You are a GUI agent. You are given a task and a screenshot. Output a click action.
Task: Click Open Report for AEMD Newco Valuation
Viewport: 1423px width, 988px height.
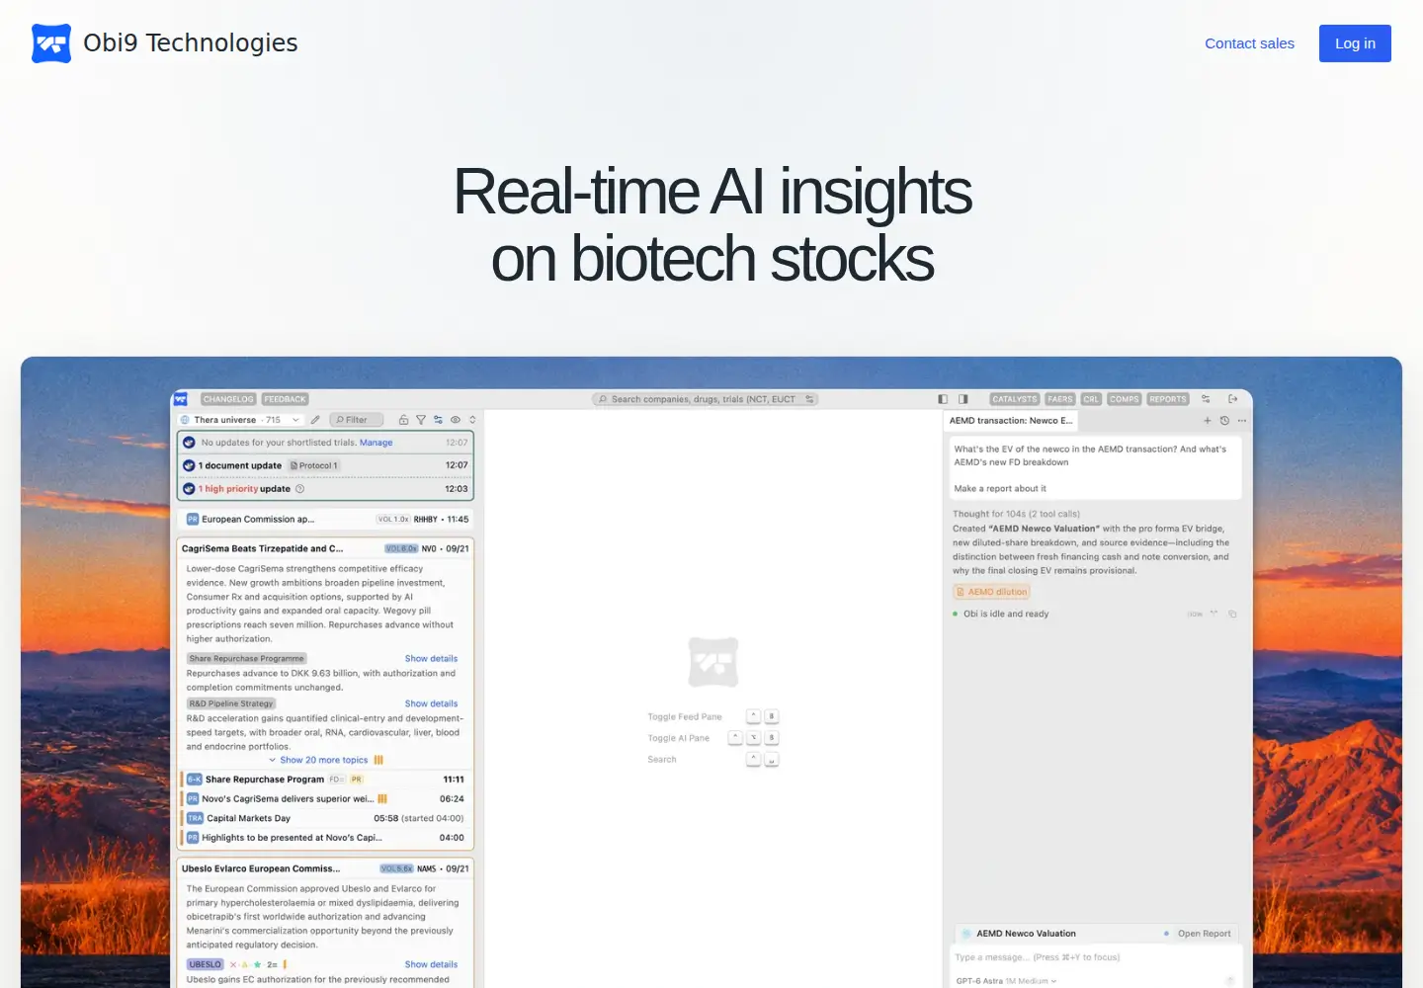pyautogui.click(x=1204, y=934)
